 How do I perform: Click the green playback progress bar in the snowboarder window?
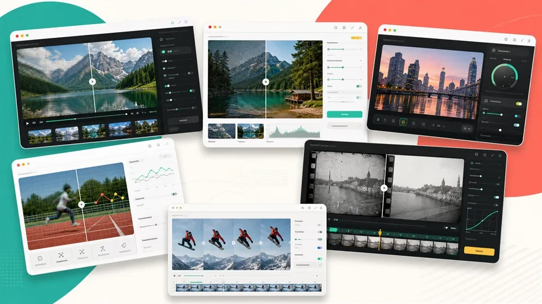point(193,276)
